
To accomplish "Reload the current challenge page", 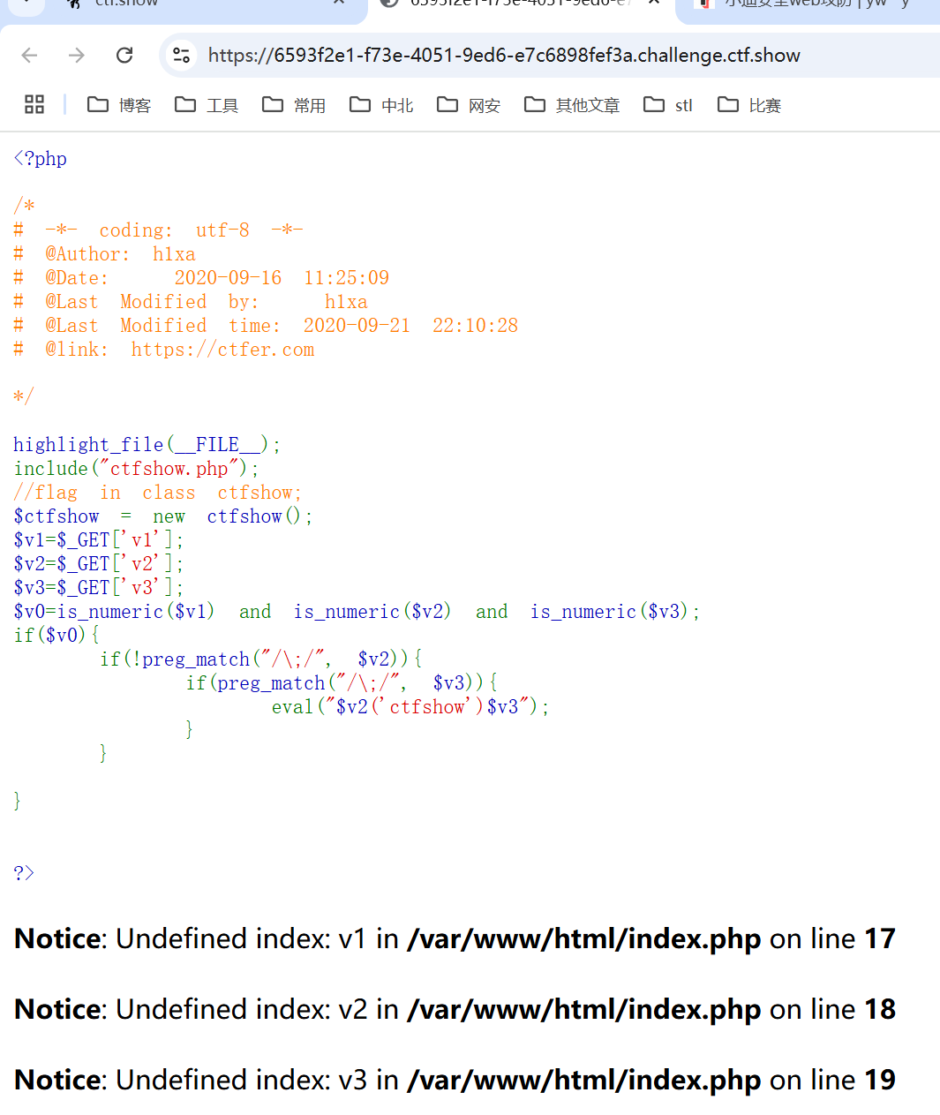I will tap(124, 56).
